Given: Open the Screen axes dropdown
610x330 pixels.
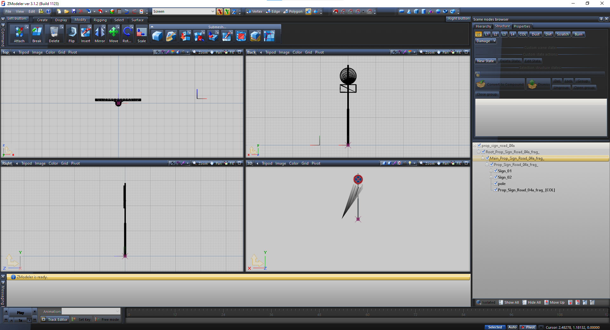Looking at the screenshot, I should pyautogui.click(x=213, y=11).
